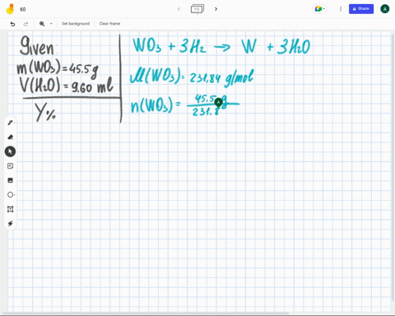This screenshot has height=316, width=395.
Task: Choose the Select arrow tool
Action: coord(10,151)
